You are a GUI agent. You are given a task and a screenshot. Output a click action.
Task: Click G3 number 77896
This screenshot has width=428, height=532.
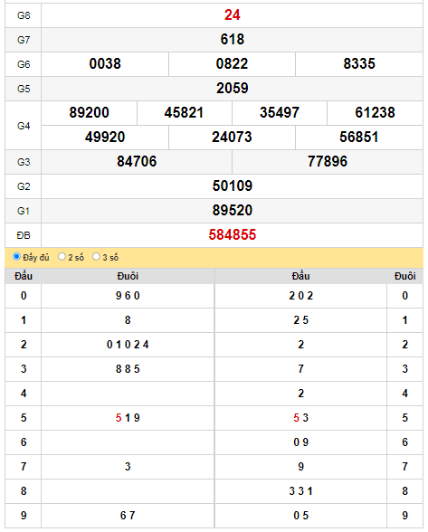[328, 161]
